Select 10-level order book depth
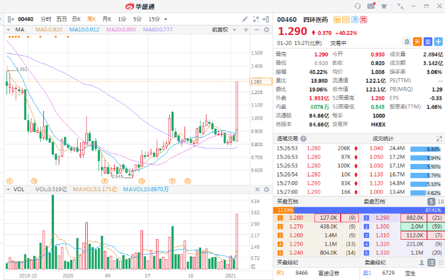This screenshot has height=280, width=445. (x=440, y=202)
